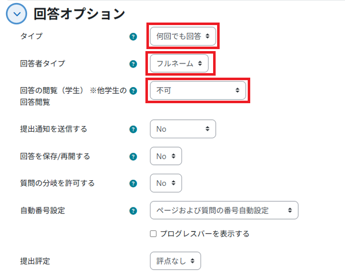Show help for 提出通知を送信する
The width and height of the screenshot is (345, 276).
click(133, 129)
